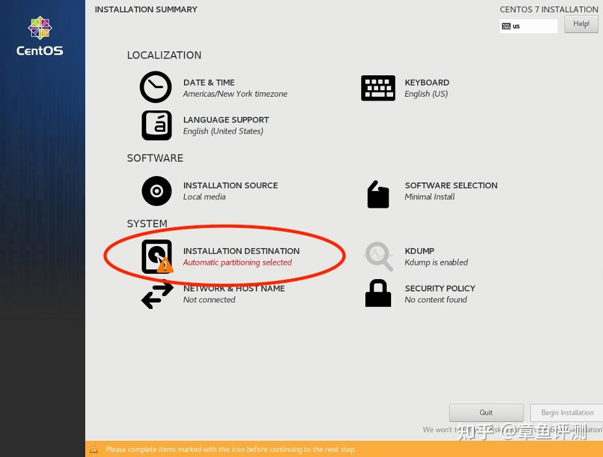The height and width of the screenshot is (457, 603).
Task: Click 'English (United States)' language text
Action: point(223,131)
